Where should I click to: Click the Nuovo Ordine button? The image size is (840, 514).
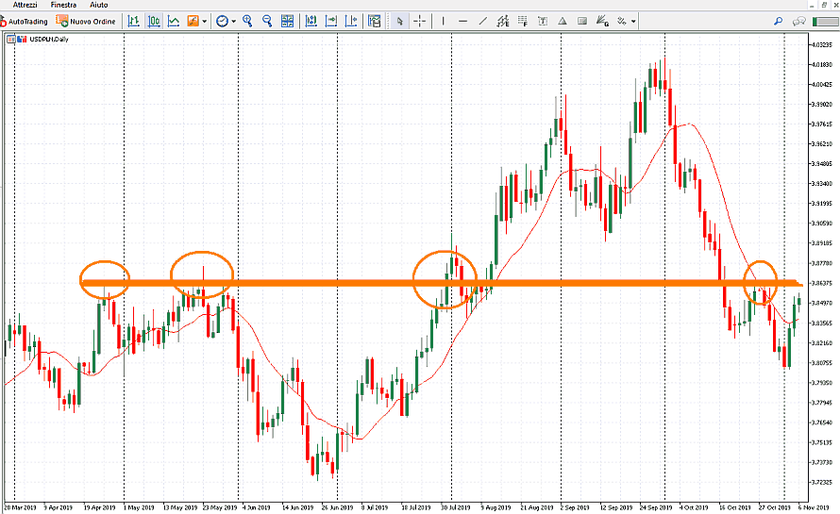(x=87, y=20)
